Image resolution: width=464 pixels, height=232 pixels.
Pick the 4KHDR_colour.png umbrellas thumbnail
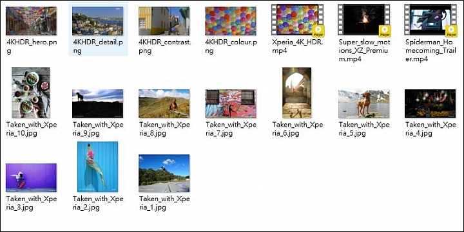pos(231,21)
